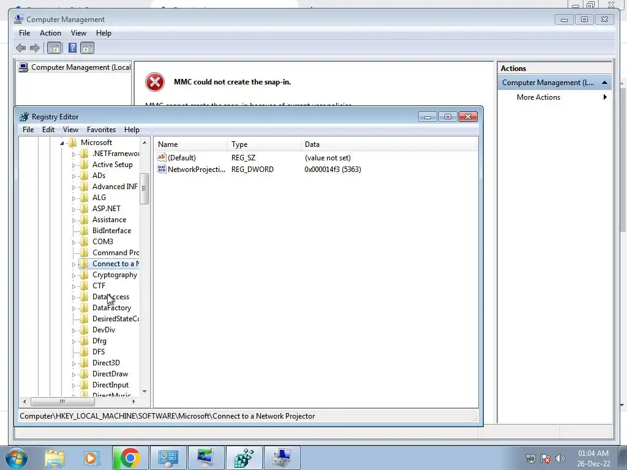Select the DirectInput registry key

click(110, 385)
